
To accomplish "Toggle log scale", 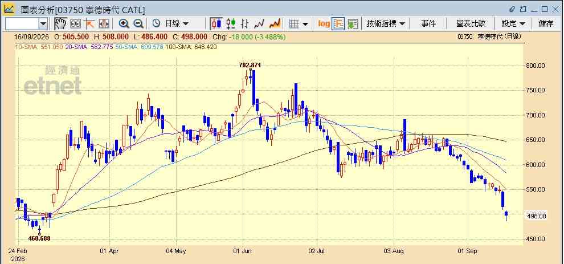I will click(324, 24).
